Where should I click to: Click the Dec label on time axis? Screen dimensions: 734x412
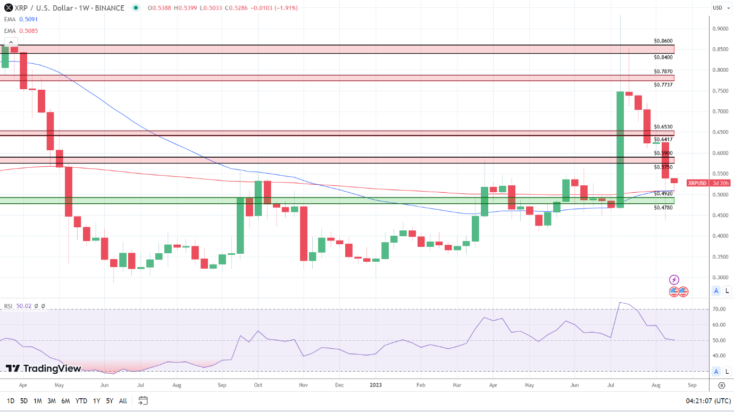pos(340,385)
